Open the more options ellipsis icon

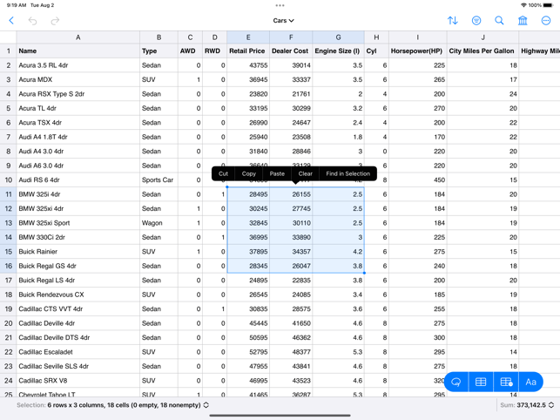pyautogui.click(x=546, y=20)
